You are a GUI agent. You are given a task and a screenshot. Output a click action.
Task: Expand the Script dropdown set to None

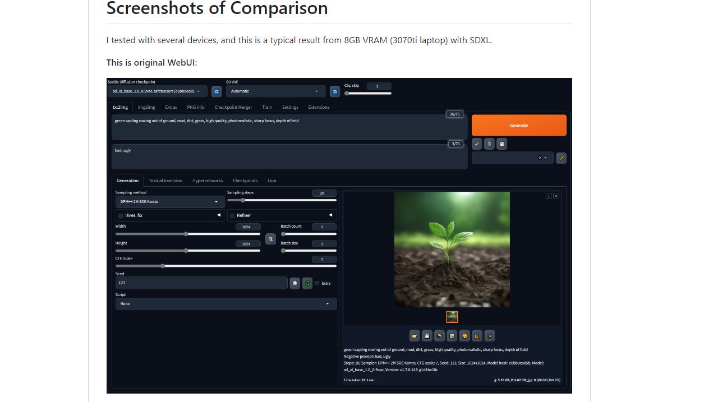pos(226,304)
